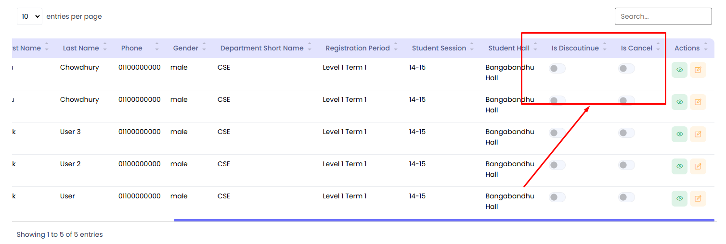Enable Is Discontinue for User 3 row
Screen dimensions: 726x244
557,133
